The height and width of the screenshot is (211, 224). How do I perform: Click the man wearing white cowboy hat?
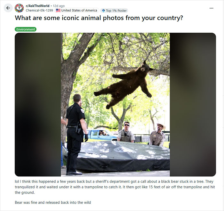click(157, 135)
